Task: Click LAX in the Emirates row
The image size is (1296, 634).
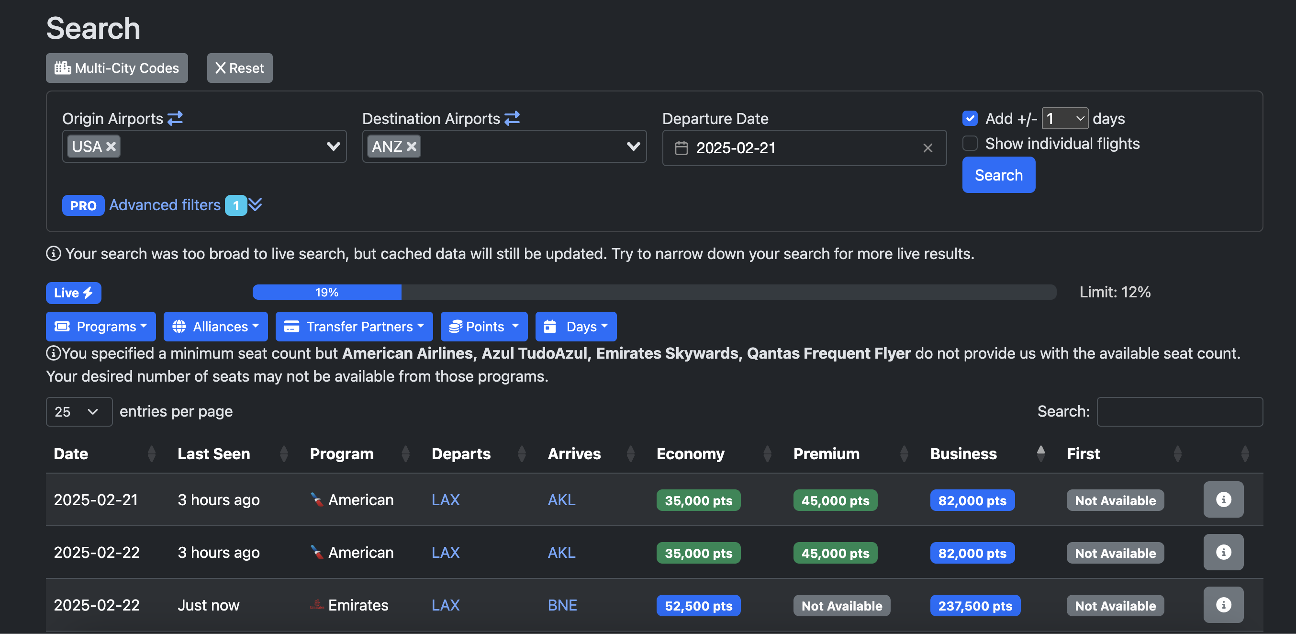Action: pos(445,605)
